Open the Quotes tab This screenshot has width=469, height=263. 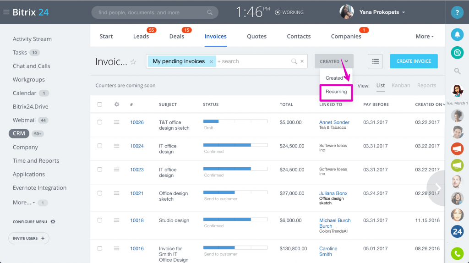[256, 36]
